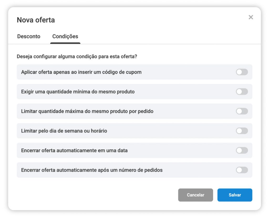Enable end offer after number of orders
Screen dimensions: 269x217
[242, 170]
